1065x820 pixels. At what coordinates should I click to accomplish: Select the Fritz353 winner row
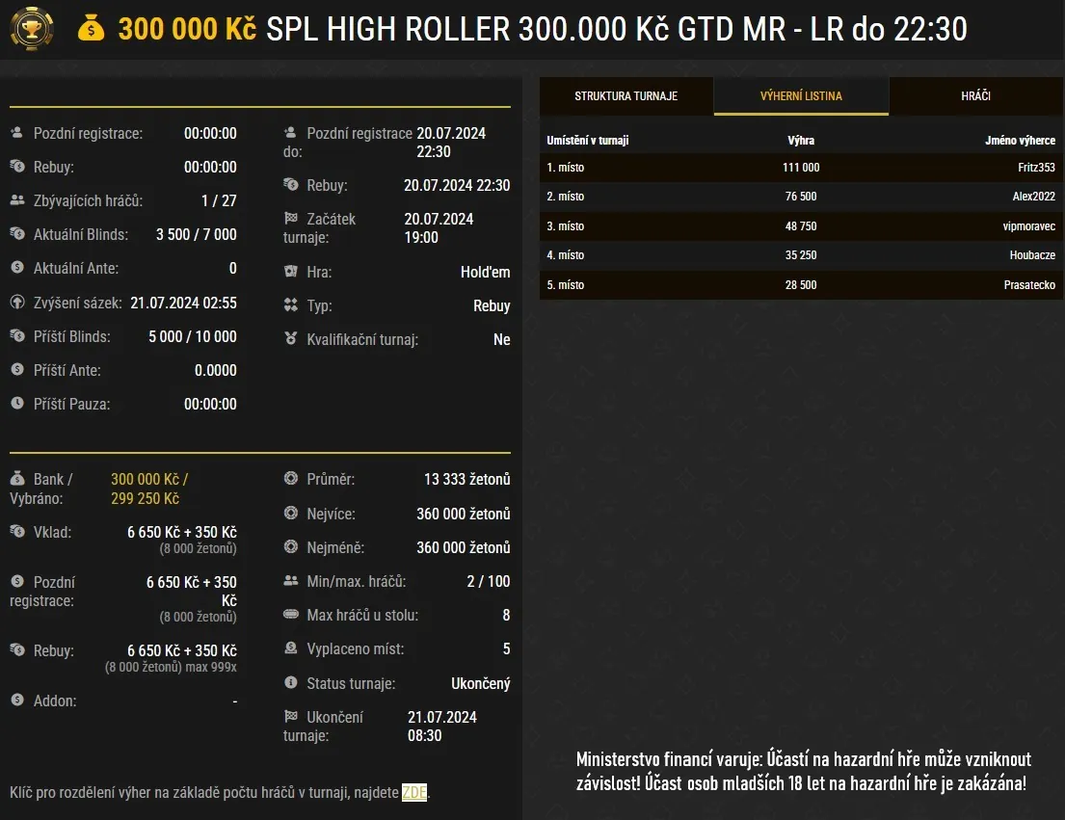[x=800, y=167]
